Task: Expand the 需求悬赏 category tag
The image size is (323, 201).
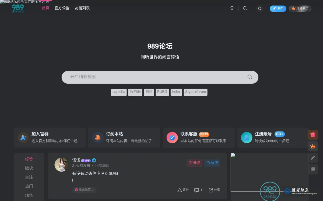Action: pyautogui.click(x=84, y=190)
